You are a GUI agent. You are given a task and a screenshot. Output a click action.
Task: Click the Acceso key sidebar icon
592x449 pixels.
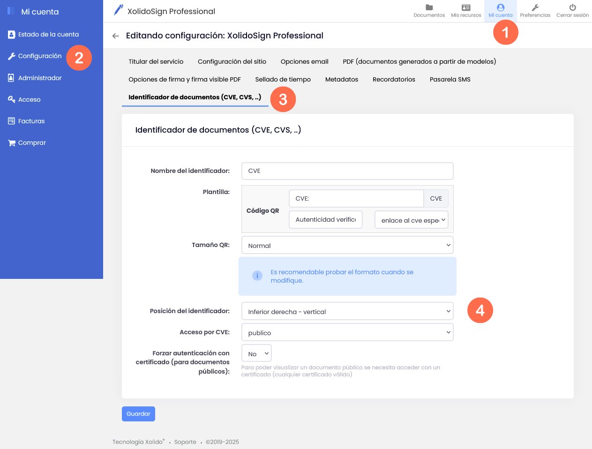click(12, 99)
